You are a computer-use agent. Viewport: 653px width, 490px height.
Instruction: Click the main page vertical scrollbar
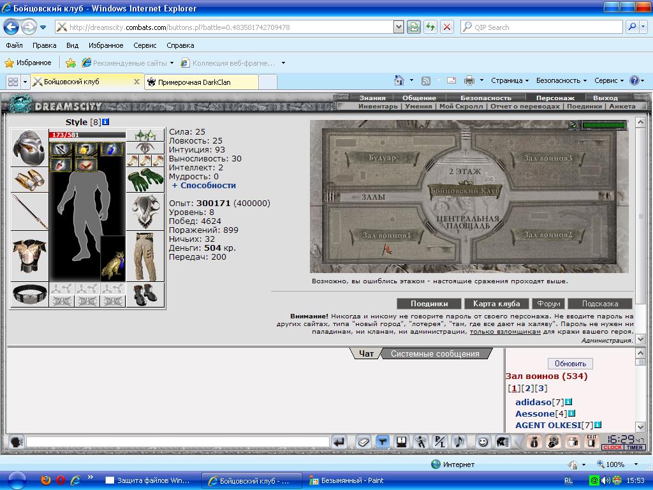[640, 231]
